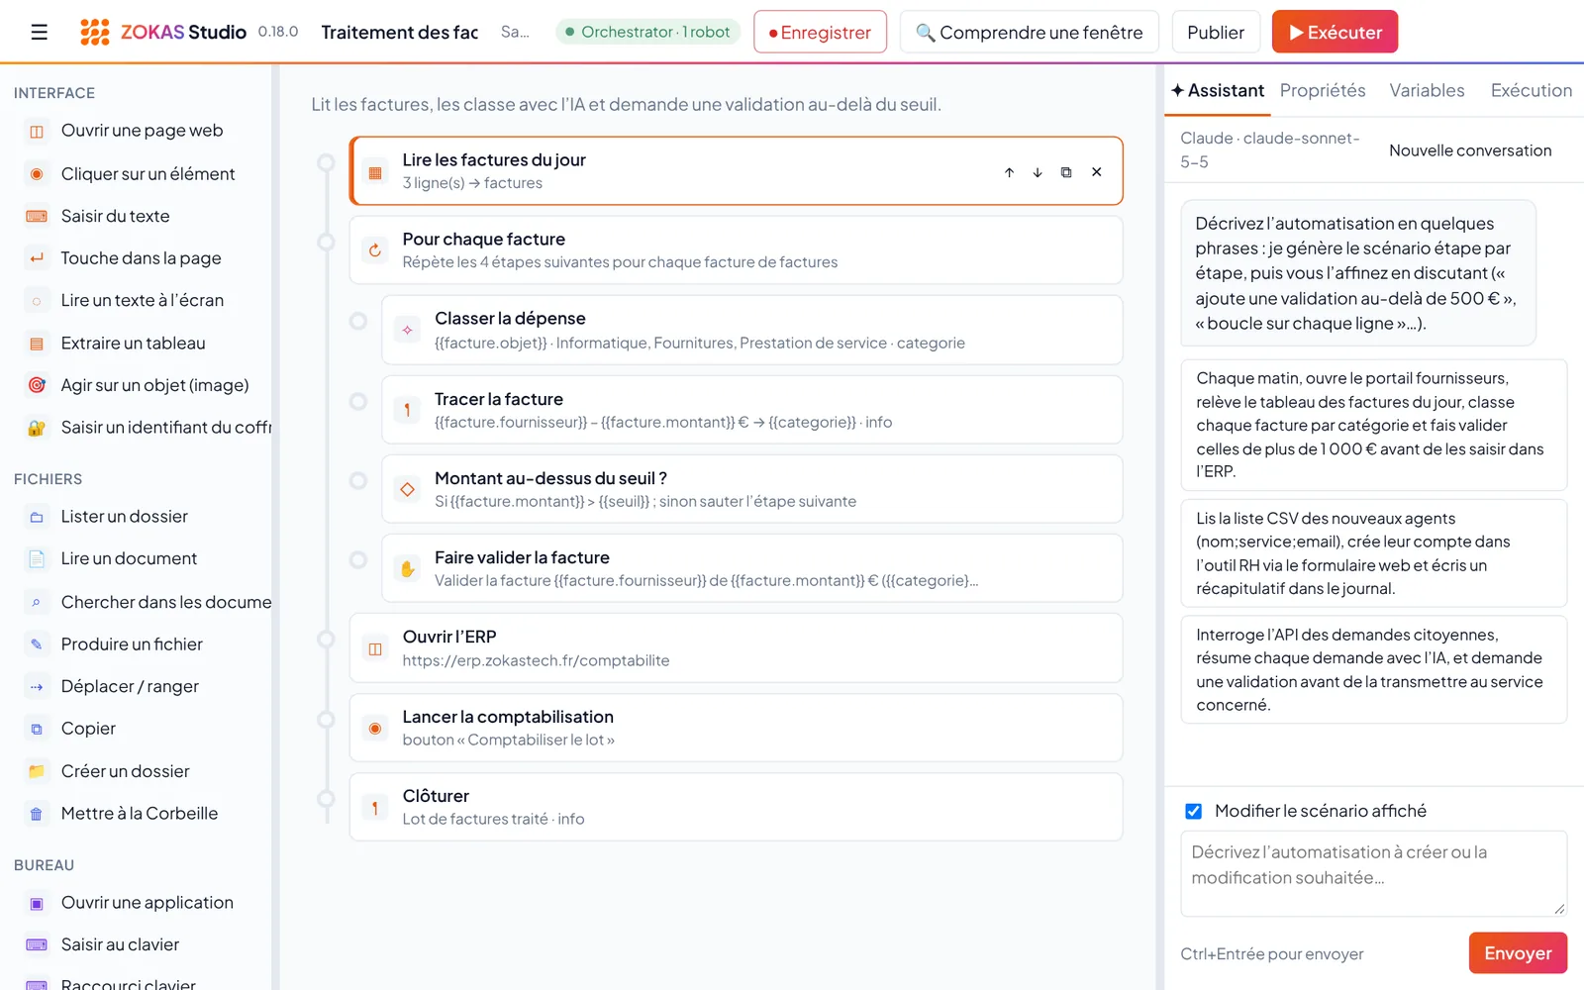Switch to the Propriétés tab

coord(1323,90)
